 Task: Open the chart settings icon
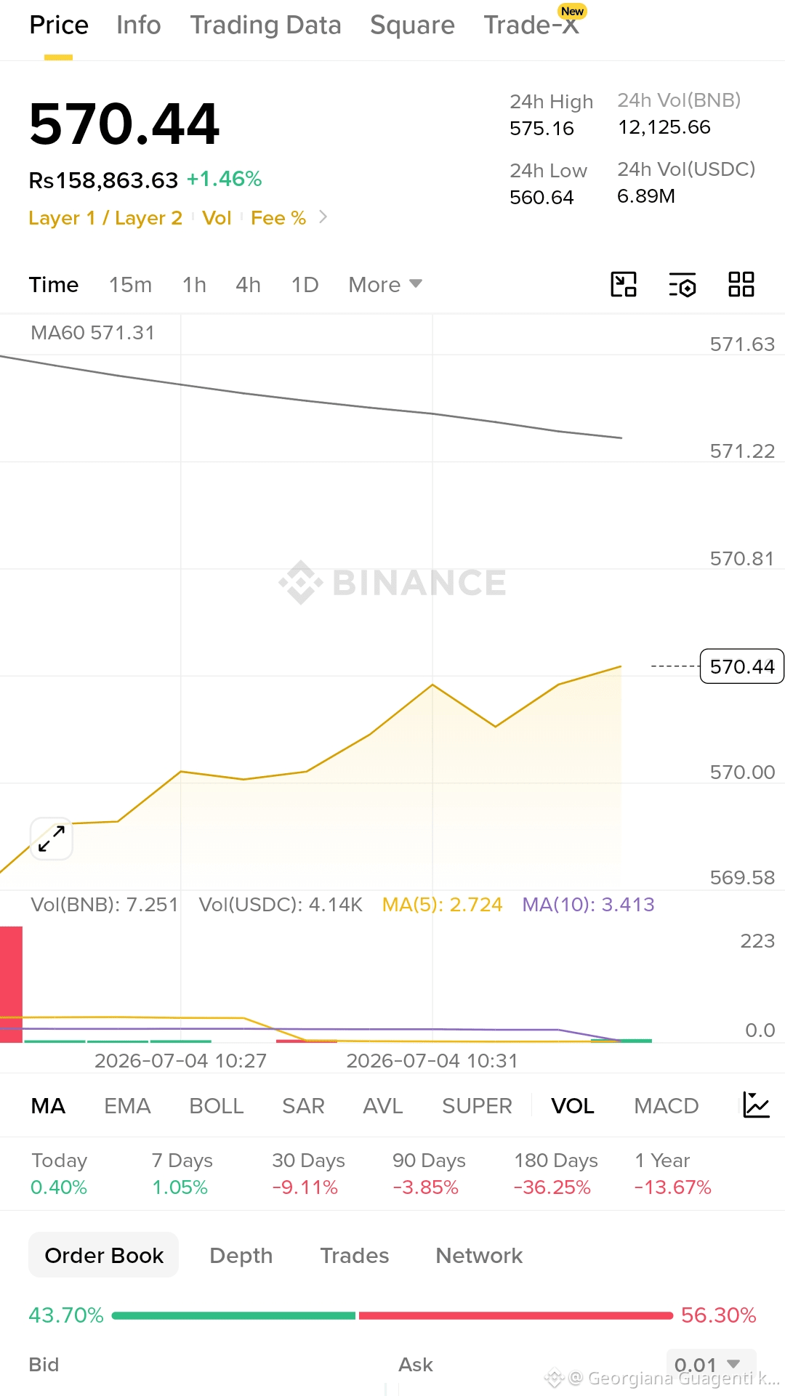[683, 285]
